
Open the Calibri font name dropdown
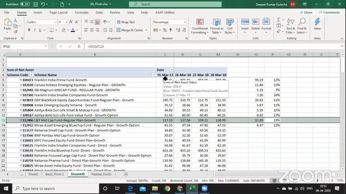(55, 22)
